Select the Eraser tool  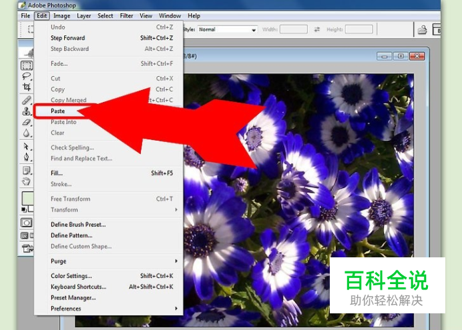point(26,122)
